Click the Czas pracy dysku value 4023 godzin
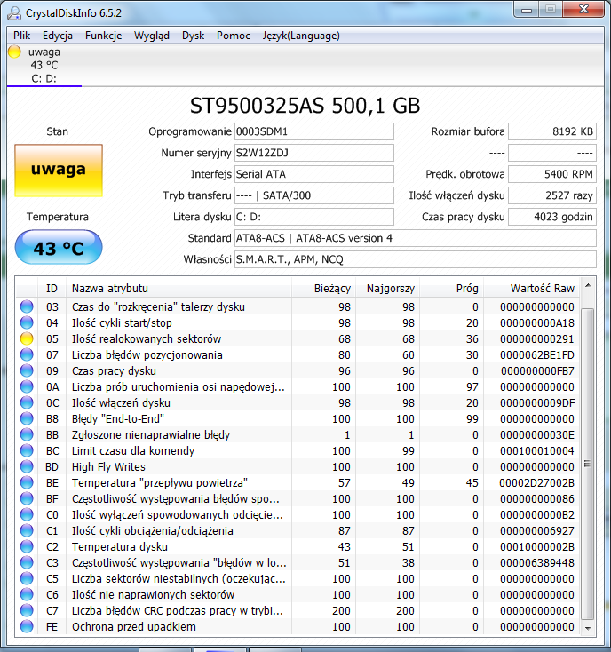The height and width of the screenshot is (652, 611). click(x=552, y=217)
